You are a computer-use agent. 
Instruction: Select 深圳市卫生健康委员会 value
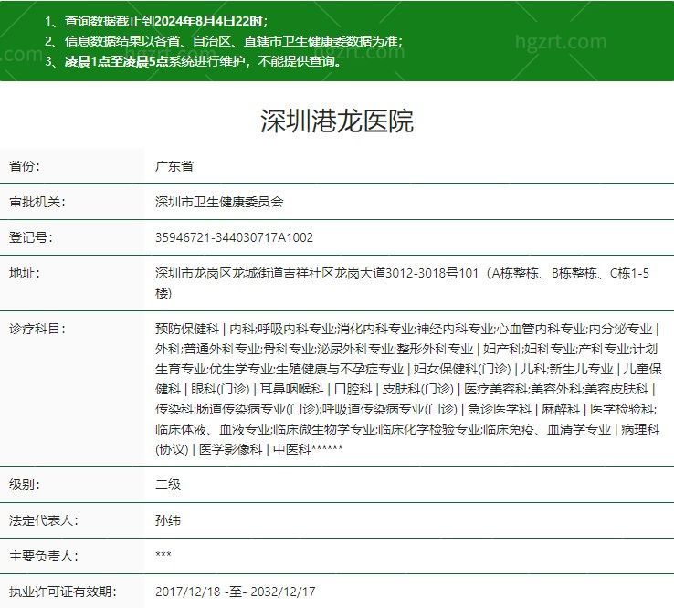click(219, 202)
